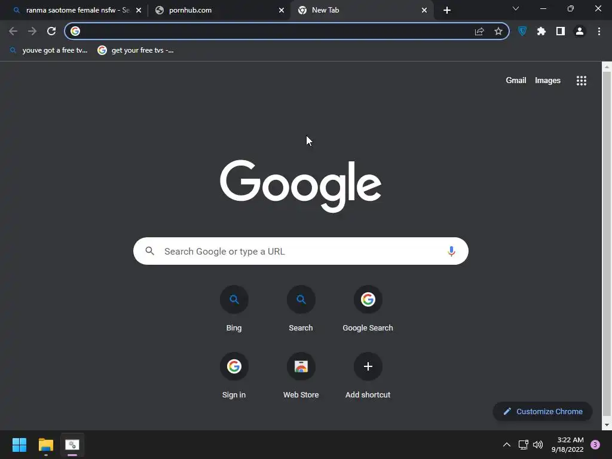This screenshot has height=459, width=612.
Task: Open the Images link
Action: pyautogui.click(x=547, y=81)
